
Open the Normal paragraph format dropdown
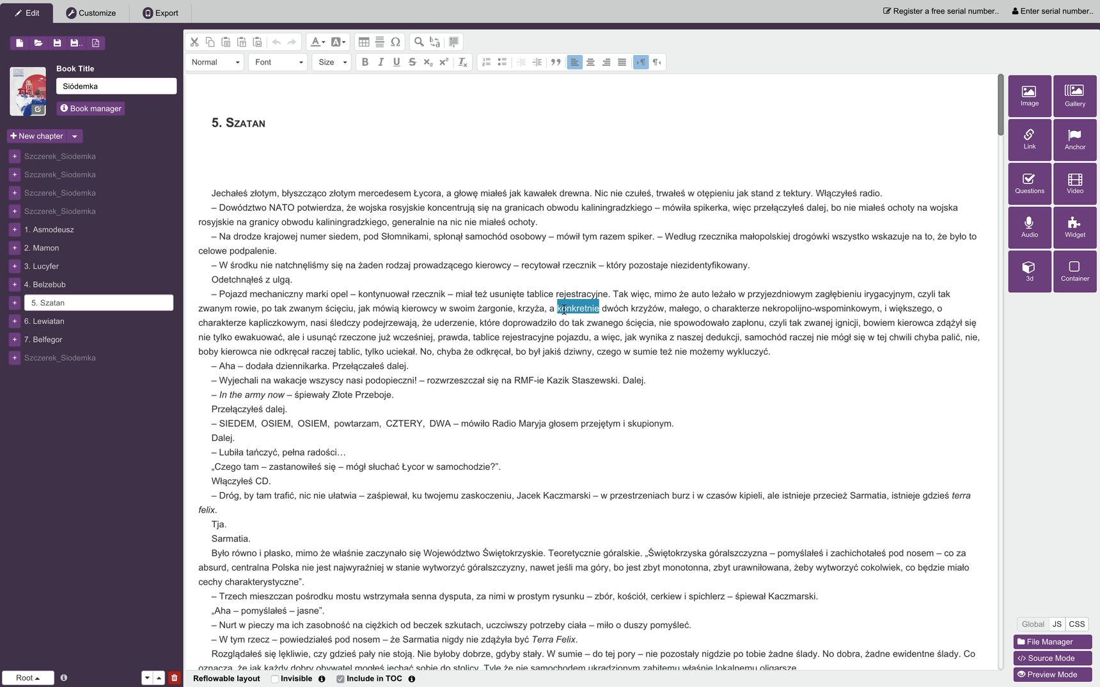pyautogui.click(x=215, y=62)
